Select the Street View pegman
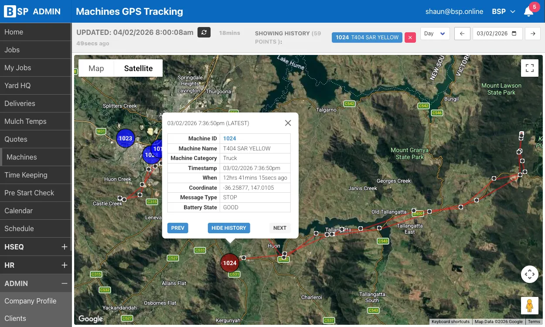 pyautogui.click(x=530, y=306)
